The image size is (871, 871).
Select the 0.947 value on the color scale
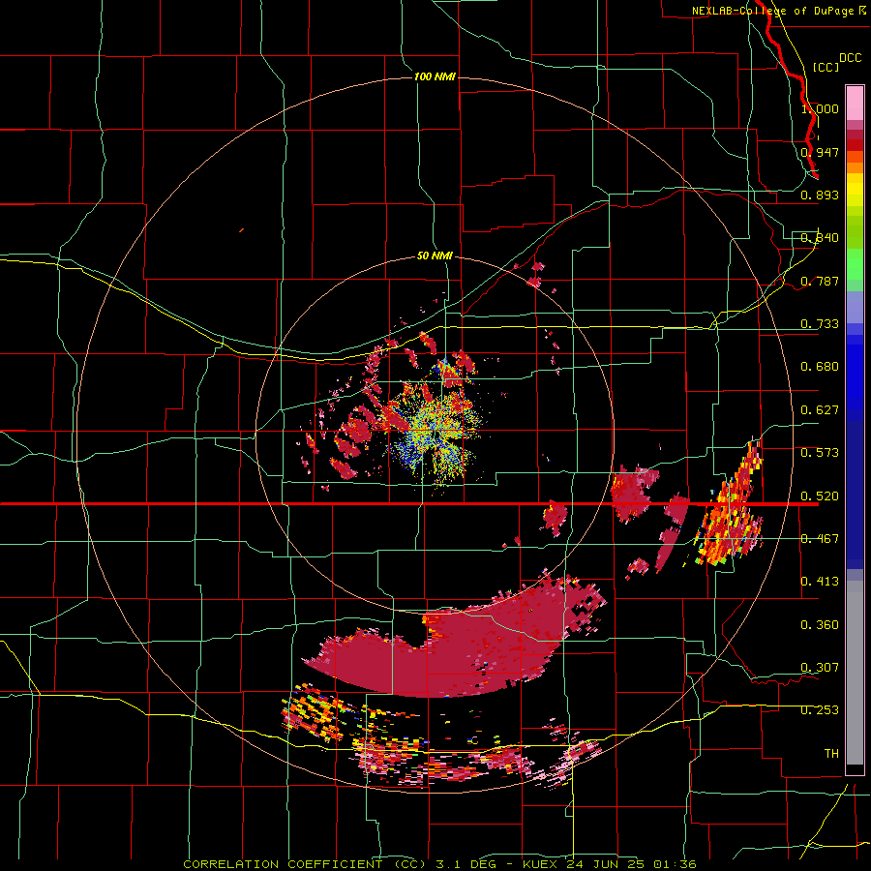[820, 152]
